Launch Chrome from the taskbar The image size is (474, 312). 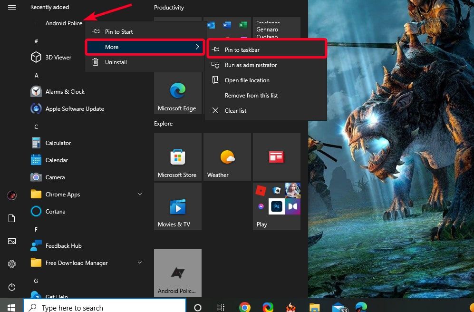(x=244, y=307)
